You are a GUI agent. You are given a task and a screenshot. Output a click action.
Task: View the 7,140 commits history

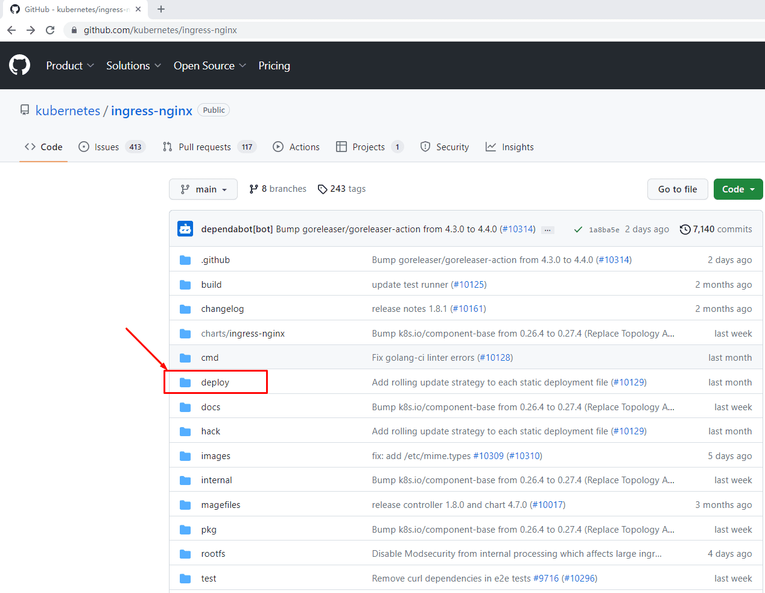(x=716, y=229)
